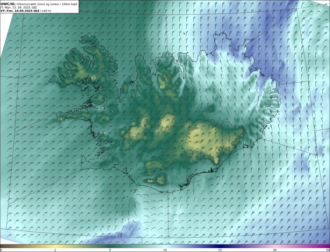Screen dimensions: 330x252
Task: Click the 10.1 value label on the map
Action: click(x=176, y=217)
